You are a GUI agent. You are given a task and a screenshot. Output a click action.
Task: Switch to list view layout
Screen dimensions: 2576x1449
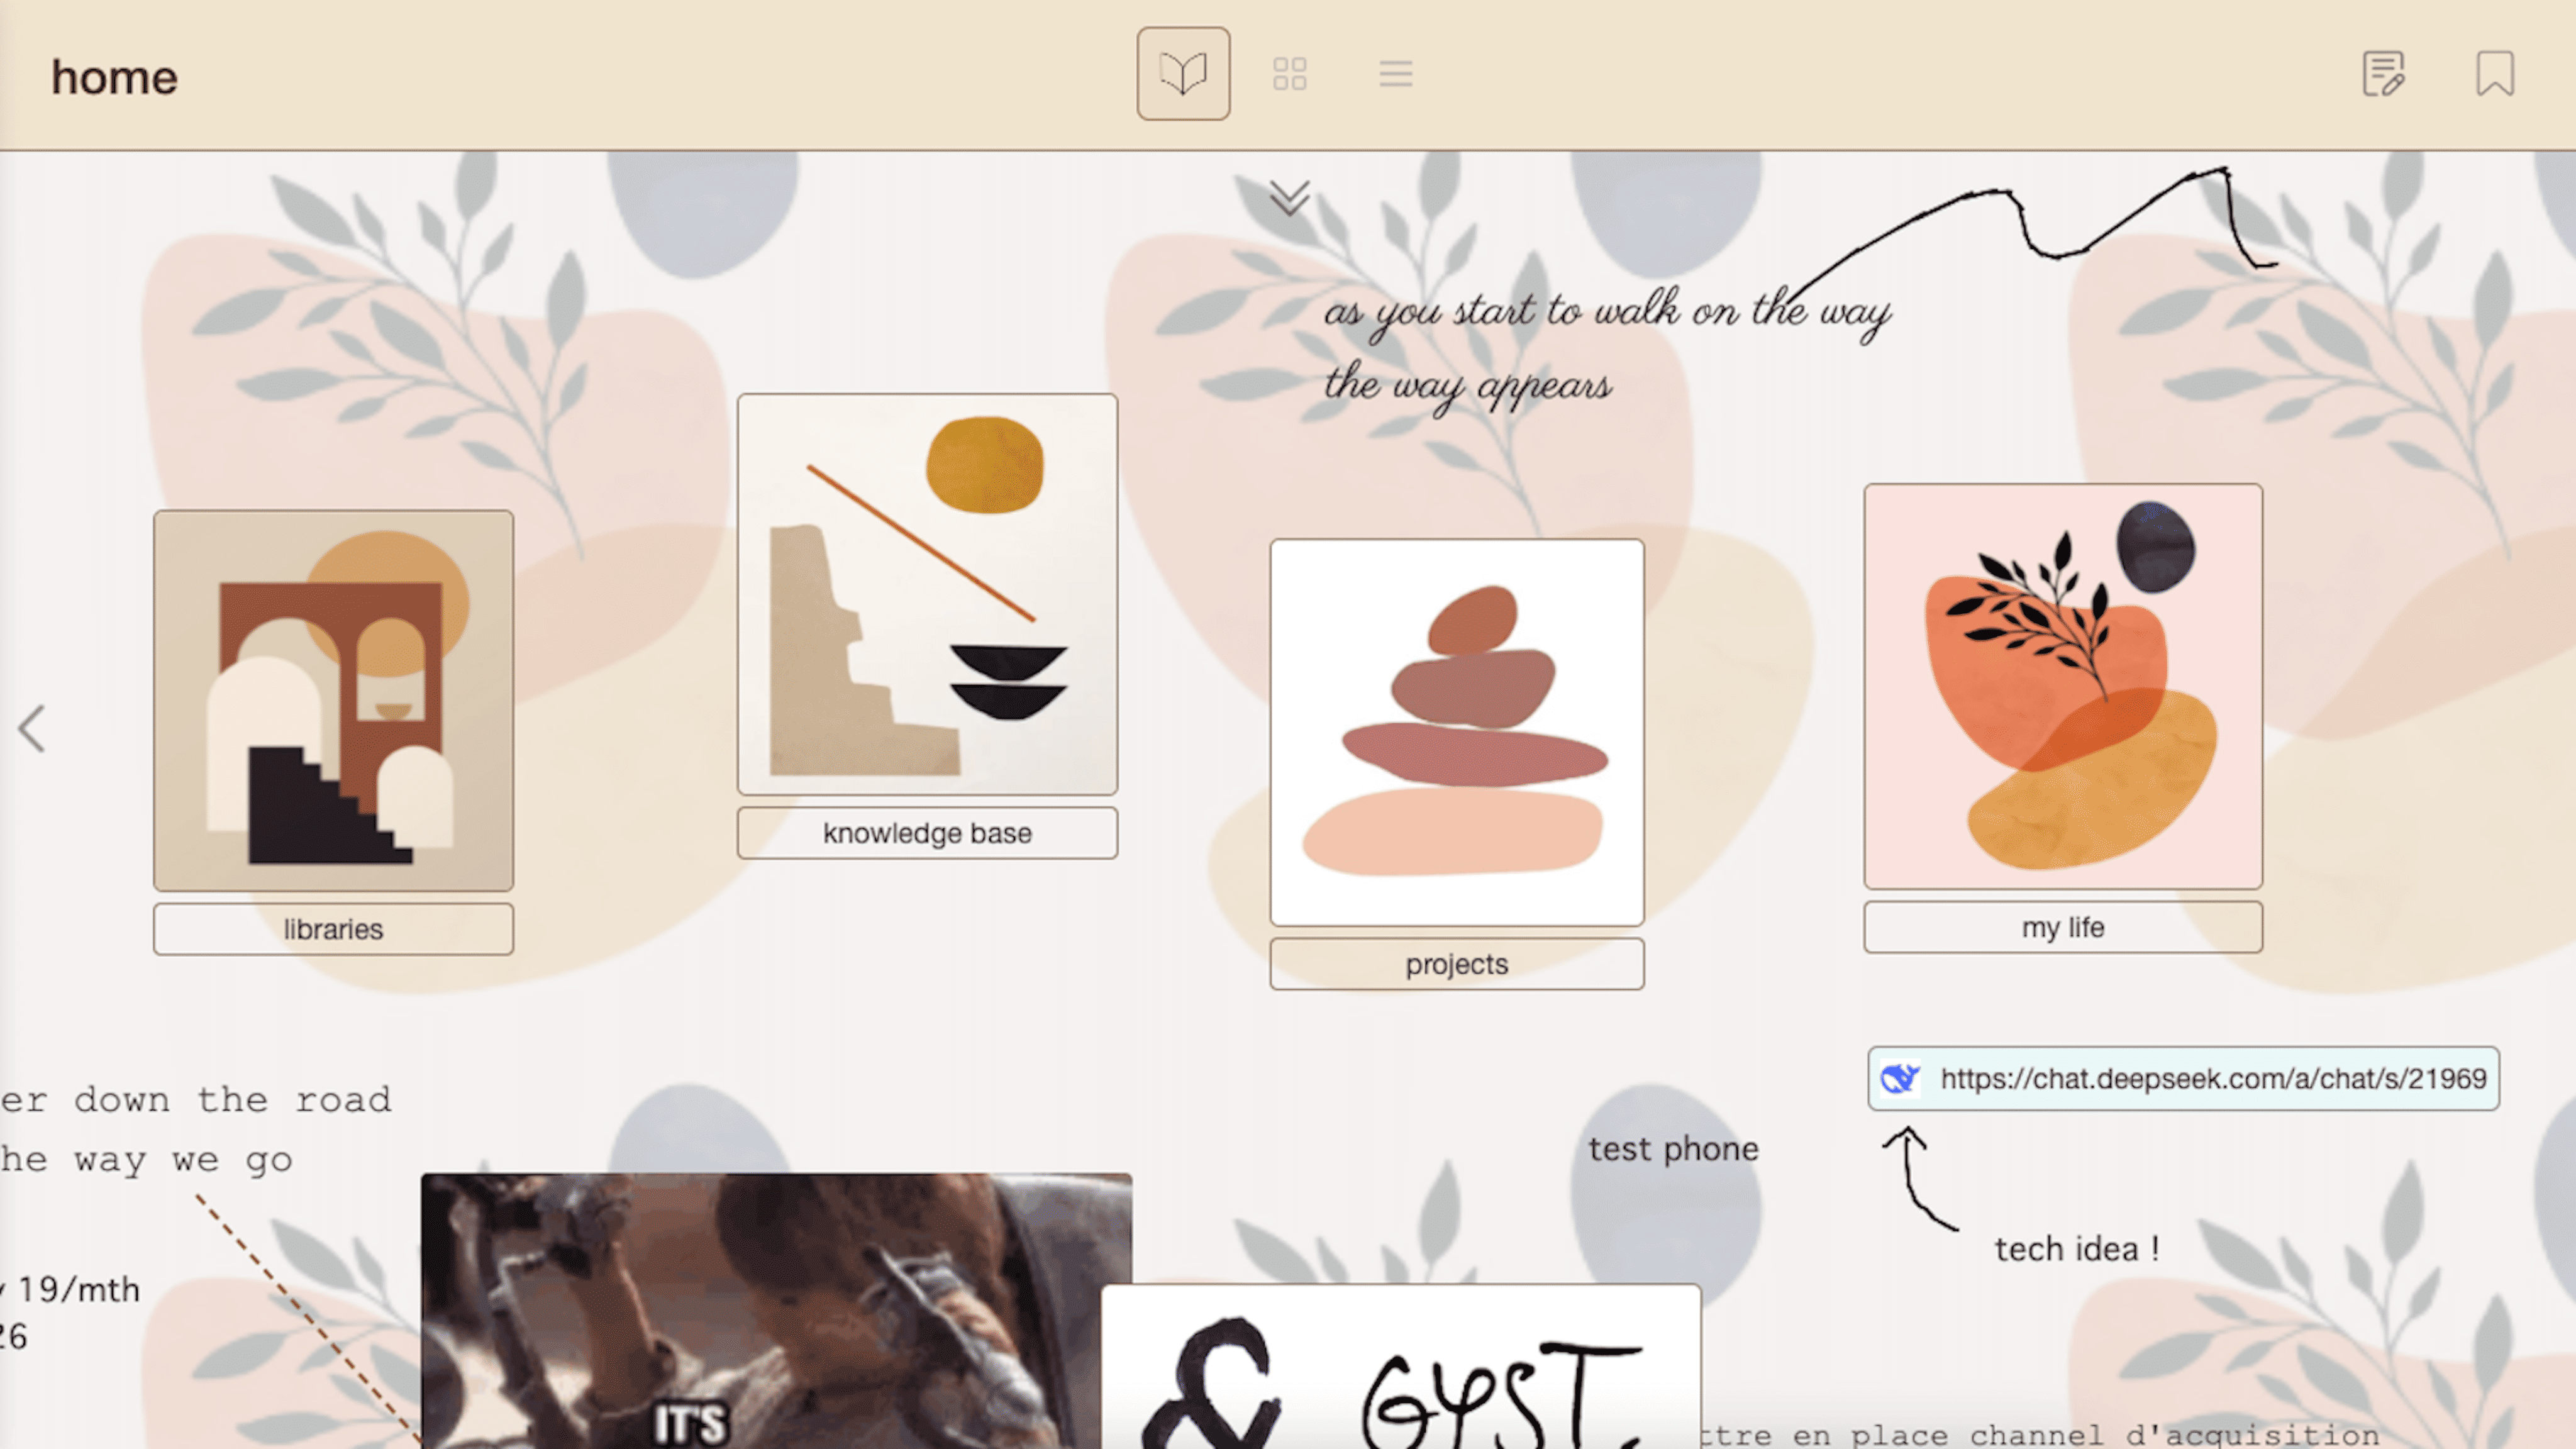pos(1395,74)
